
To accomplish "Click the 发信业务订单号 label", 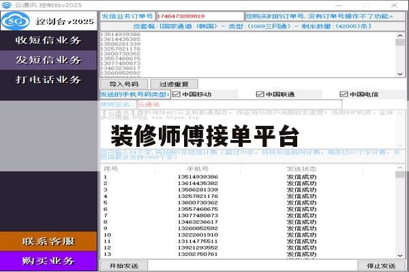I will (127, 16).
